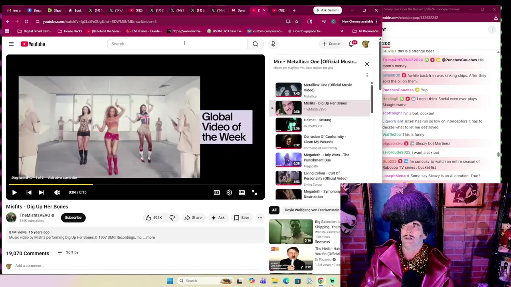Image resolution: width=511 pixels, height=287 pixels.
Task: Open Microsoft Edge from the taskbar
Action: tap(286, 281)
